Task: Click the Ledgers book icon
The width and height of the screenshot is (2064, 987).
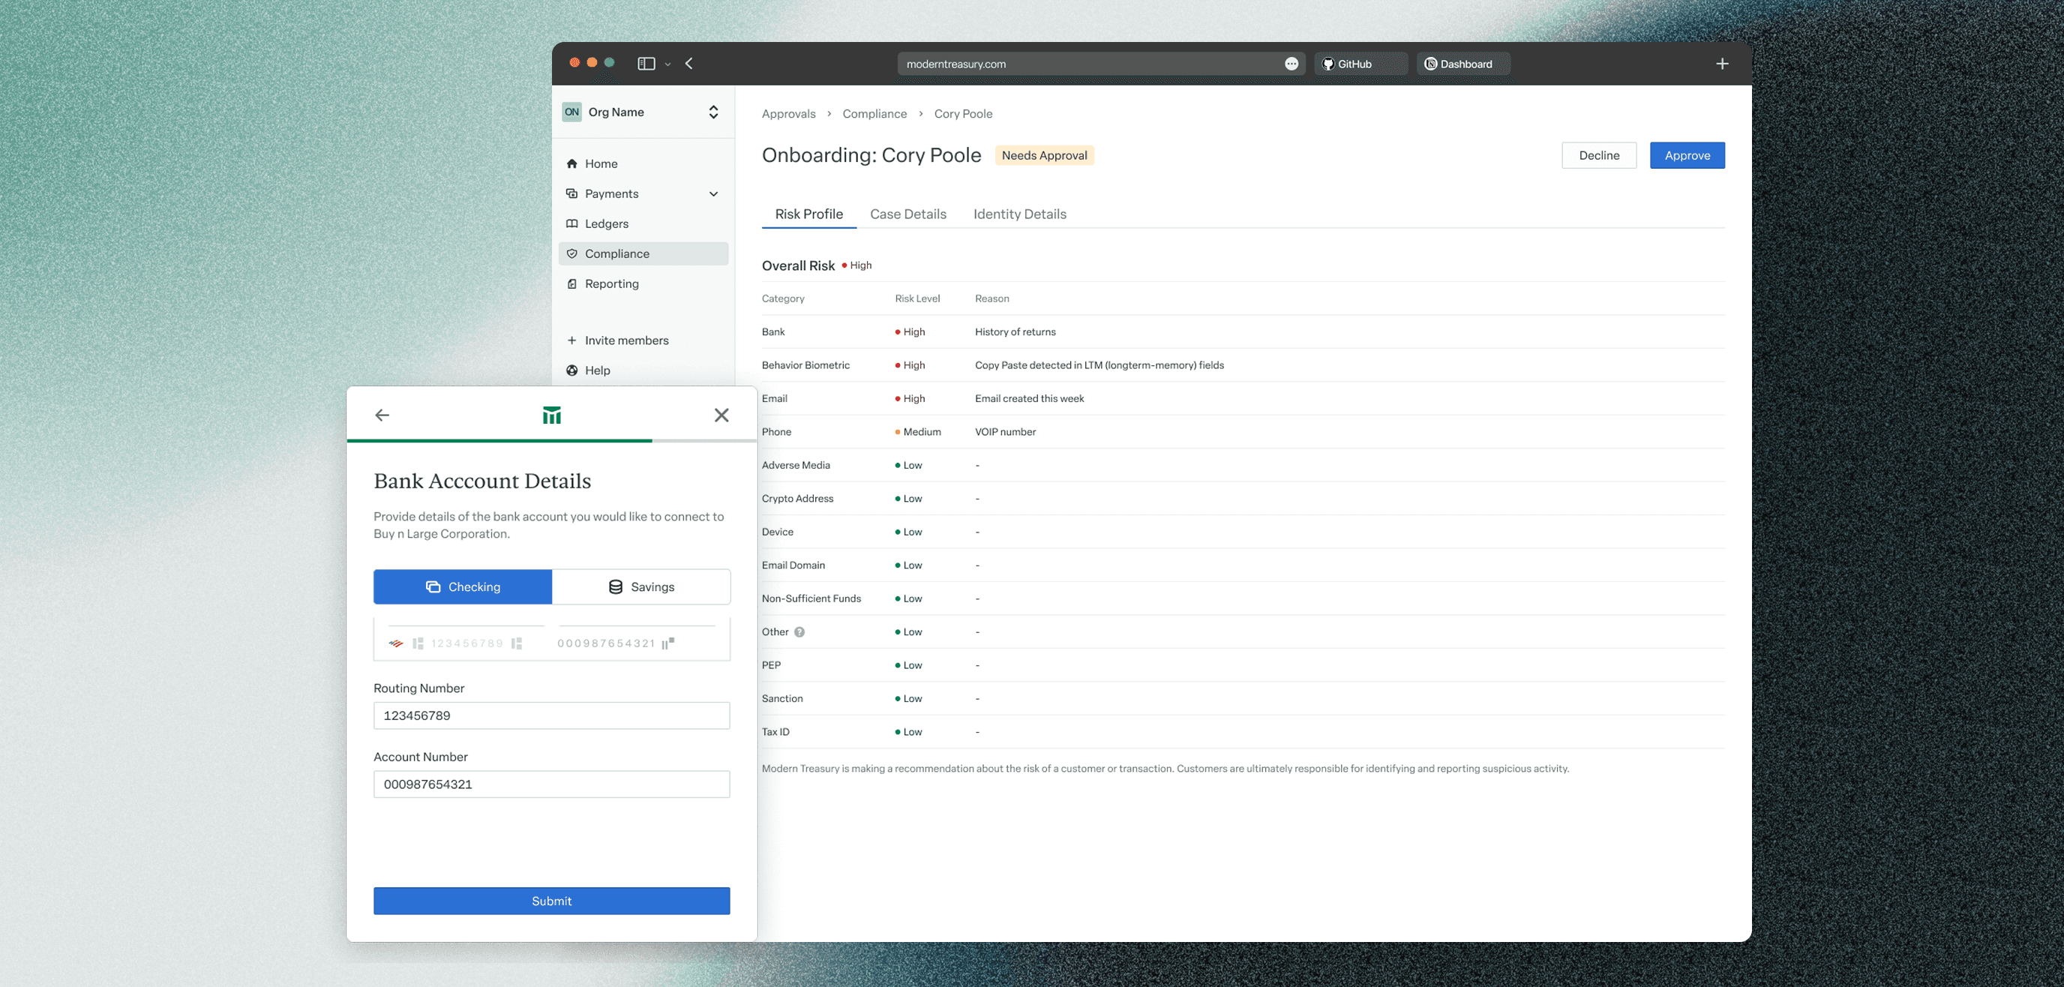Action: [x=572, y=223]
